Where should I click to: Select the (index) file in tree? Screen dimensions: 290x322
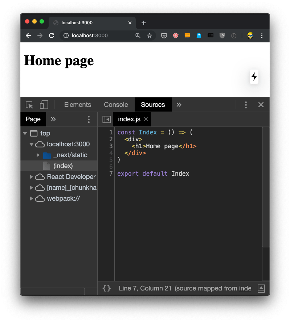(x=63, y=166)
